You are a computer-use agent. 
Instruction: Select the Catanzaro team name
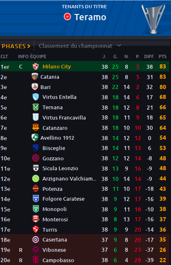[55, 128]
